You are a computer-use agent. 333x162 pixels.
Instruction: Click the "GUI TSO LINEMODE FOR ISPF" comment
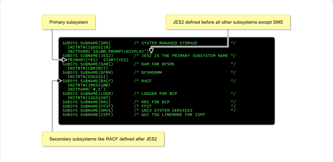(x=173, y=115)
